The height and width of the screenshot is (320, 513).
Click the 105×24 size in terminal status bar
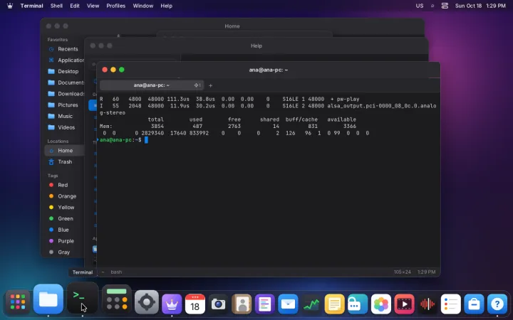coord(402,272)
